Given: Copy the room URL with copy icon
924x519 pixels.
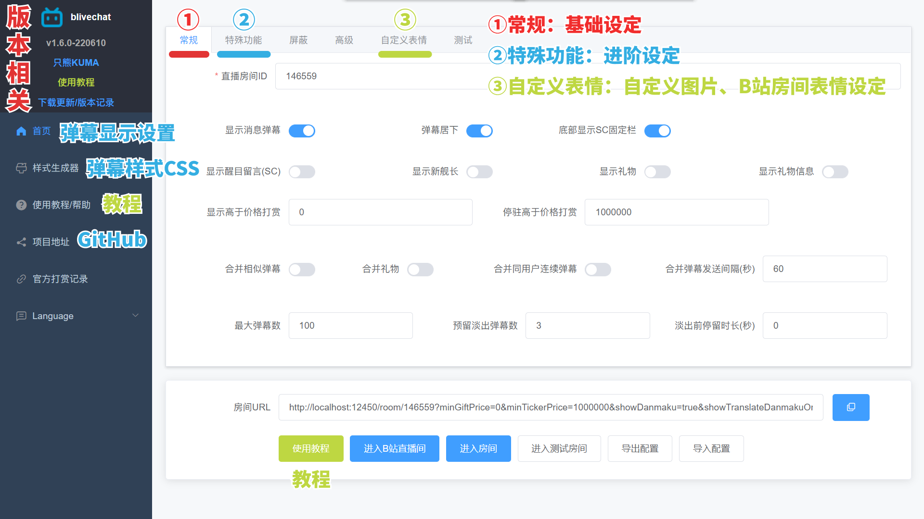Looking at the screenshot, I should pyautogui.click(x=850, y=408).
